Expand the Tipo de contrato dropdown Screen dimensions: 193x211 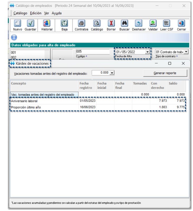point(186,52)
